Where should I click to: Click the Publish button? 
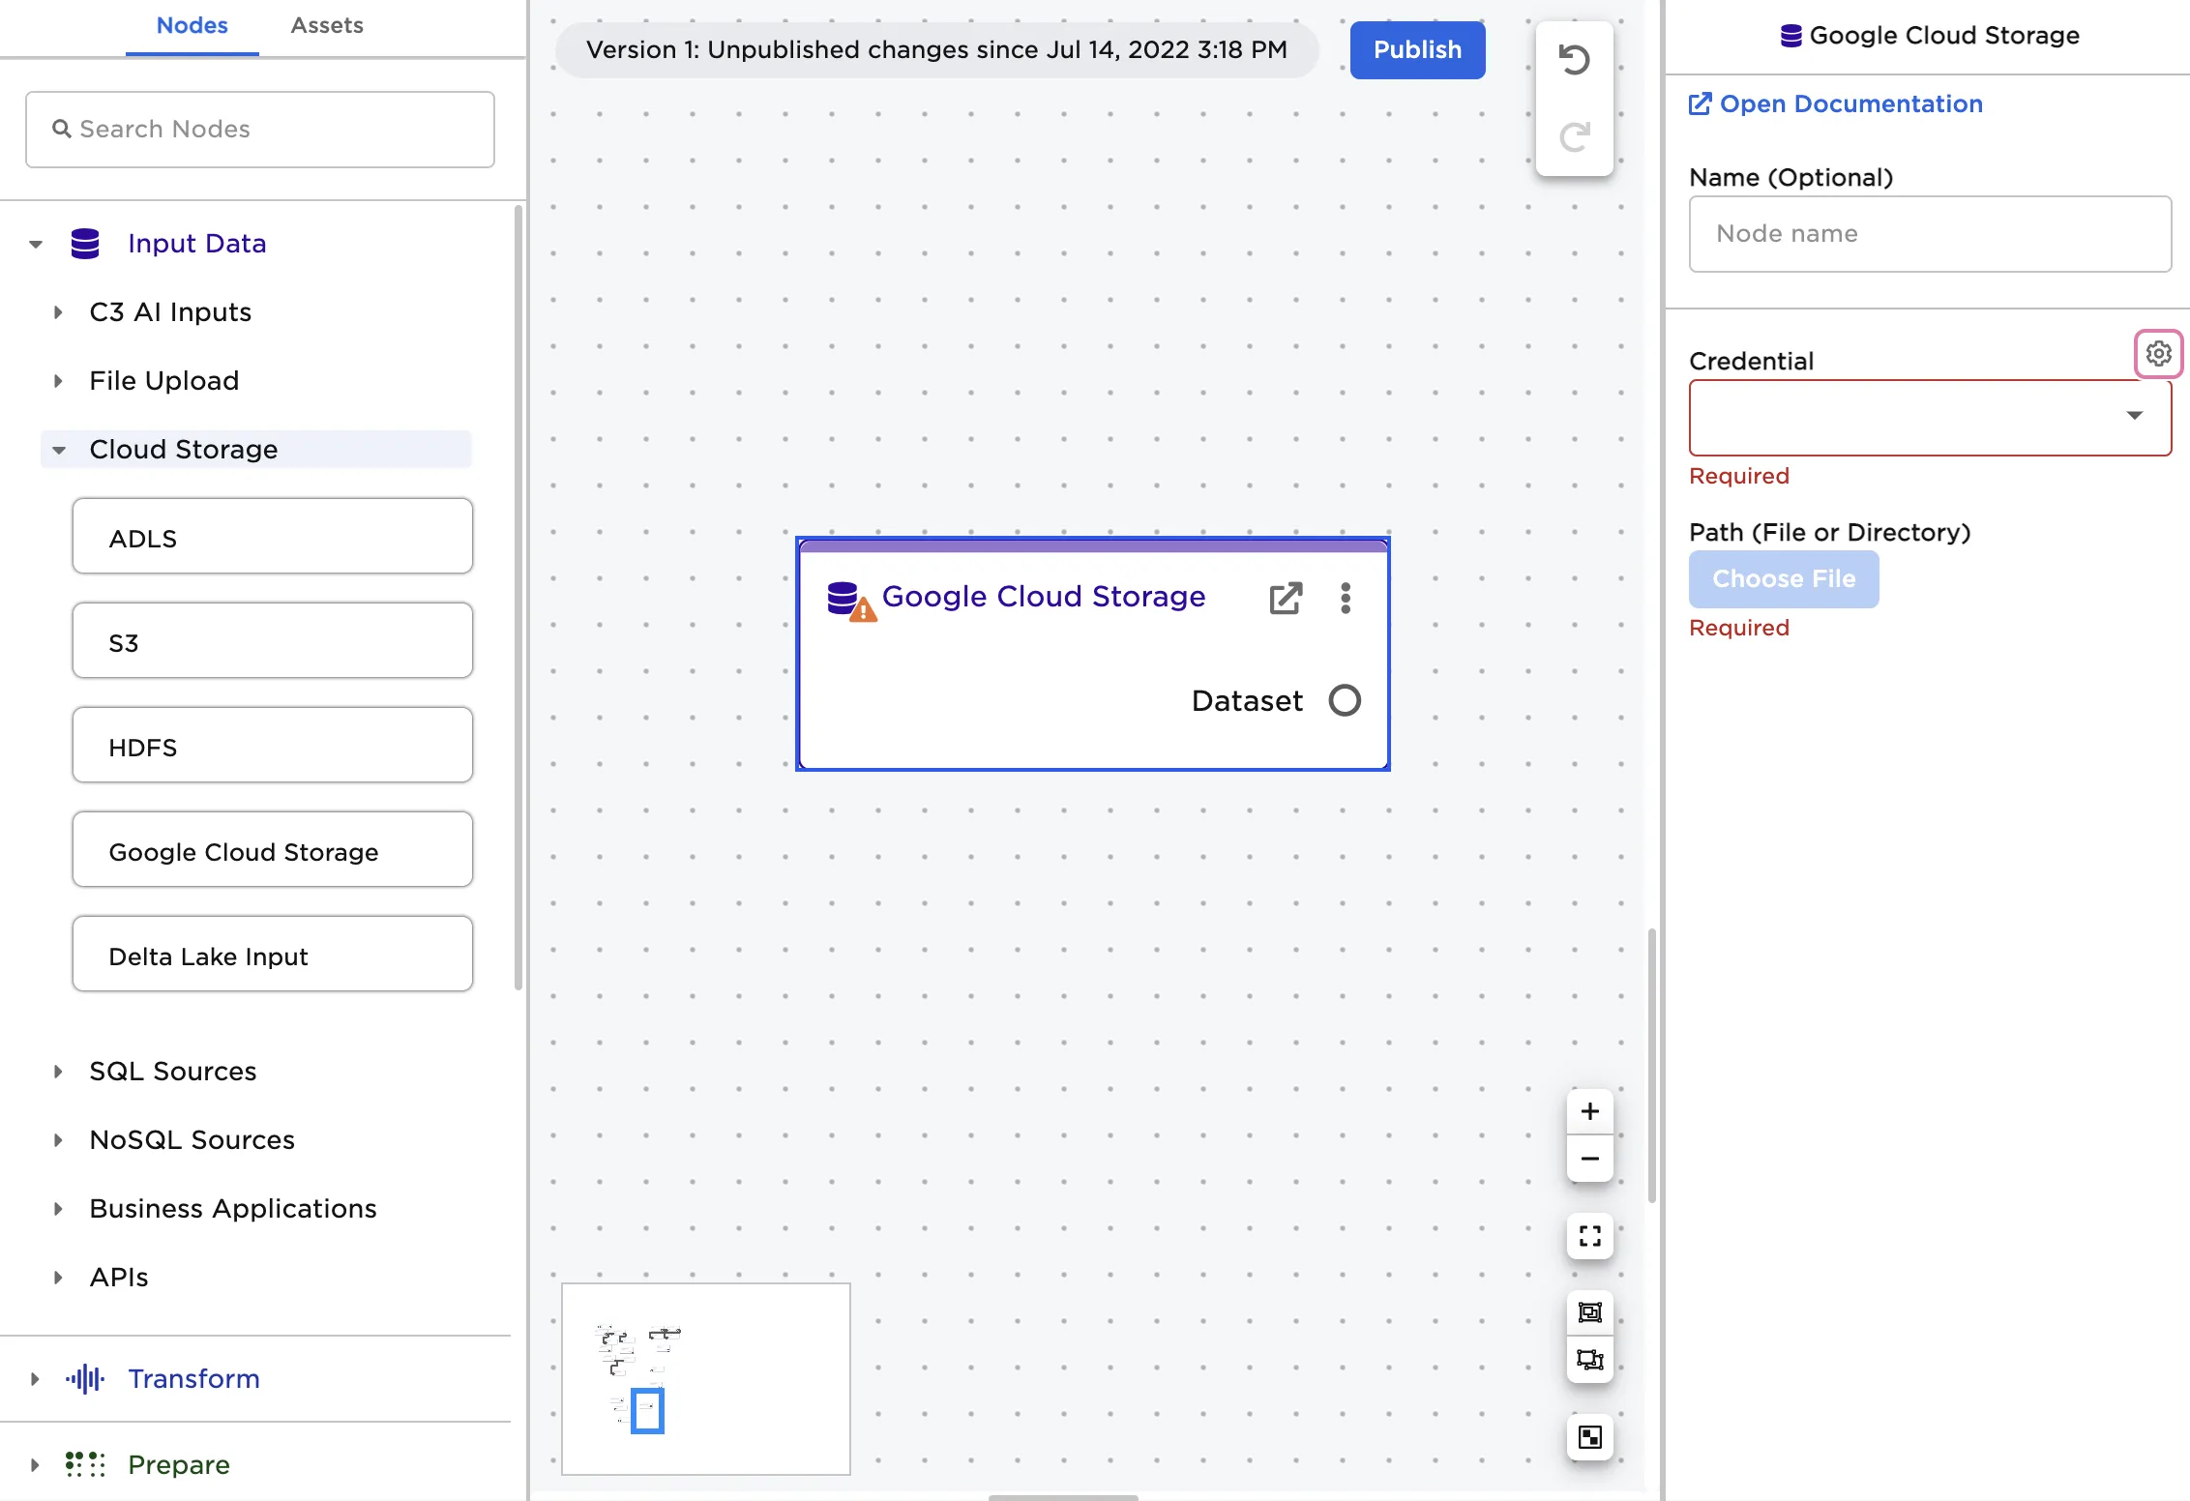click(x=1417, y=49)
